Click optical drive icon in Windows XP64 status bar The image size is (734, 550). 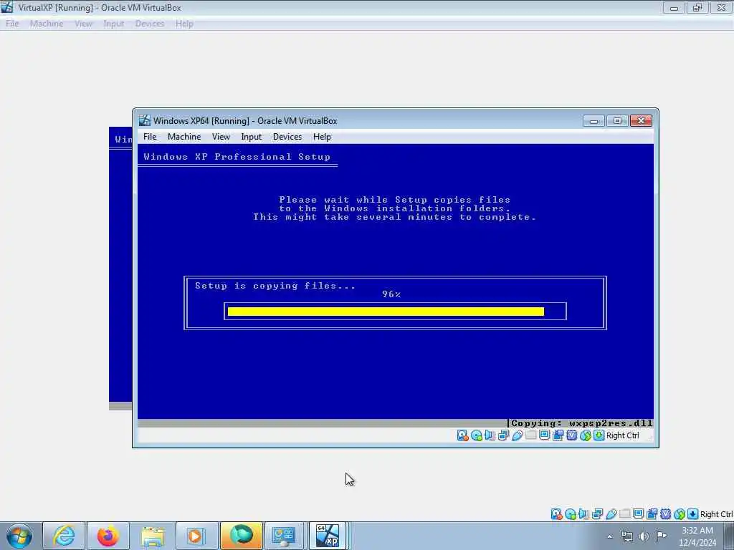(477, 435)
